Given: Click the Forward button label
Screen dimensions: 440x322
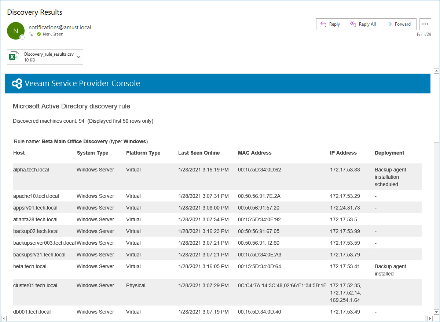Looking at the screenshot, I should coord(403,24).
